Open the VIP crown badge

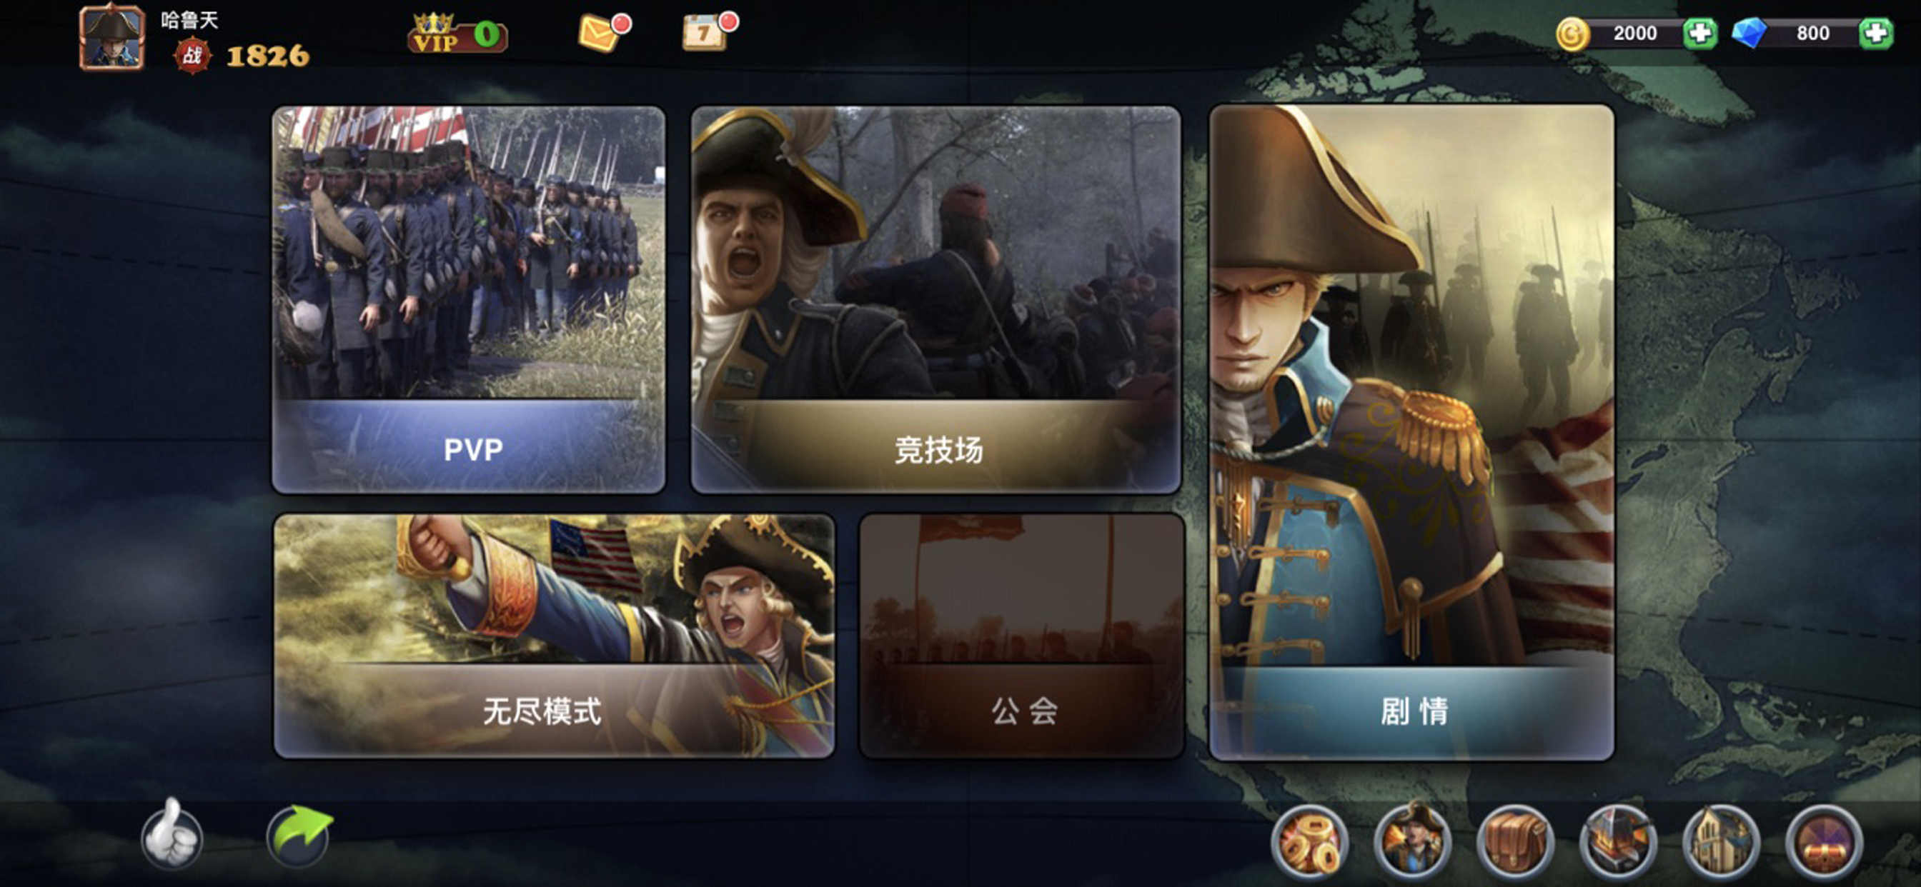coord(457,34)
